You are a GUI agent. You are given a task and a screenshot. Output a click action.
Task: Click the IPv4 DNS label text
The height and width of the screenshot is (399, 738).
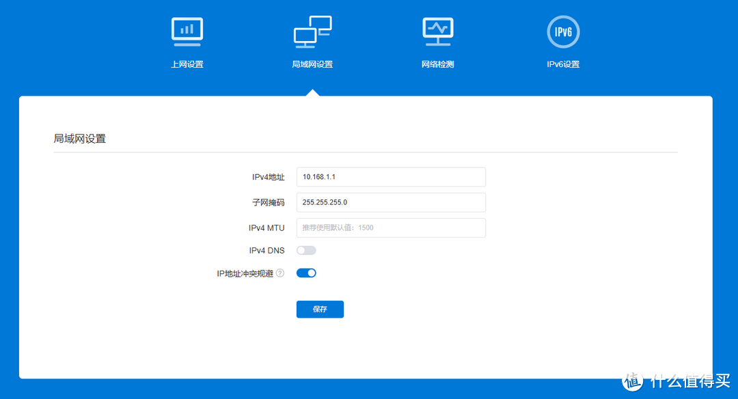click(x=266, y=251)
